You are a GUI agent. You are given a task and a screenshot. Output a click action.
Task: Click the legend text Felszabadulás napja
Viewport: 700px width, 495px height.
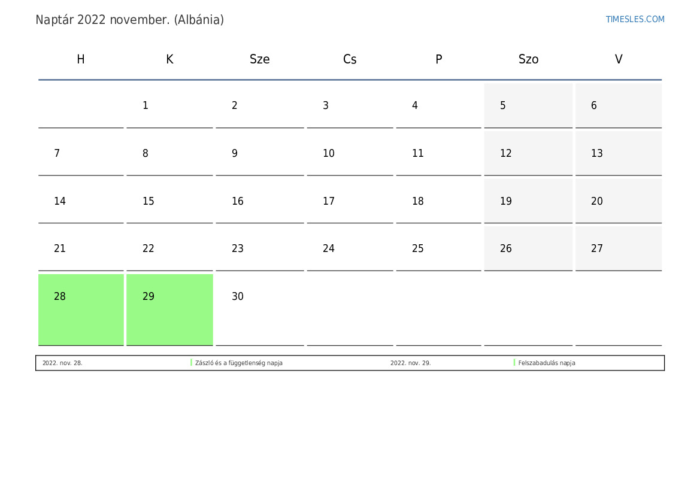point(547,363)
